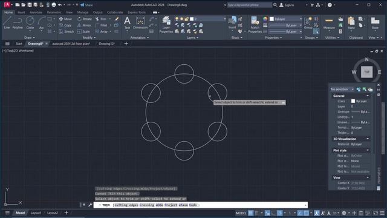The width and height of the screenshot is (387, 218).
Task: Collapse the General section in Properties
Action: pyautogui.click(x=368, y=96)
